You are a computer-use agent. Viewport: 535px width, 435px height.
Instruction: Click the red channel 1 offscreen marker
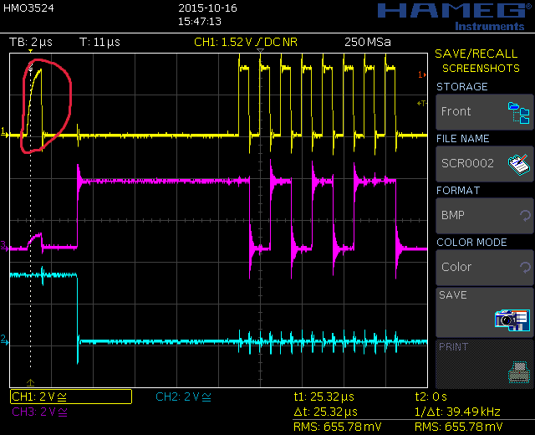(422, 74)
